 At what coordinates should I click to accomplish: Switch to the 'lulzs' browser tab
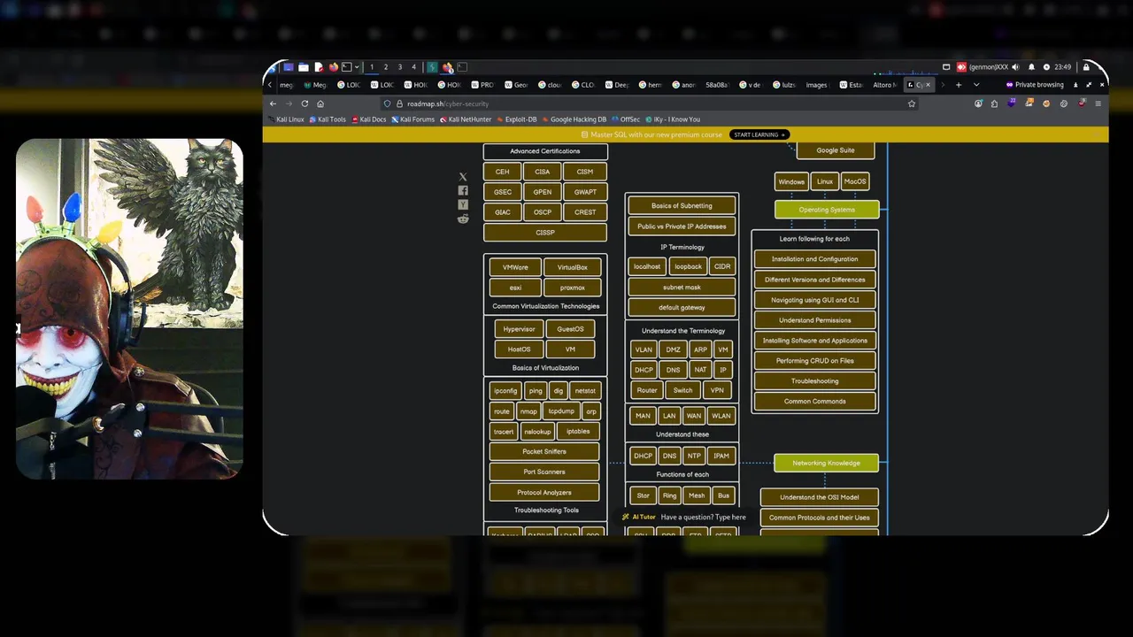786,85
